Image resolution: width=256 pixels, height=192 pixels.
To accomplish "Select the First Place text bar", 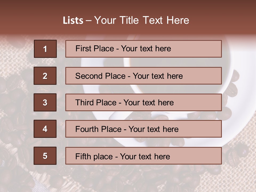I will point(143,49).
